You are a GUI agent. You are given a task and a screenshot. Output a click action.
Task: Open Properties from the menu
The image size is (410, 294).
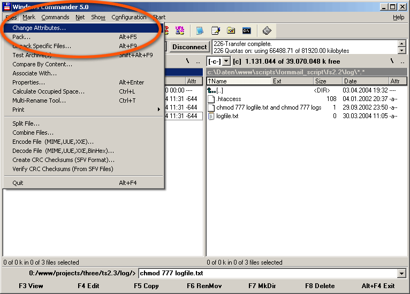83,82
